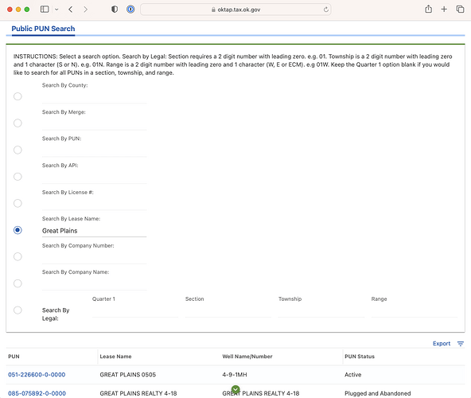Select the Search By Company Name radio button
This screenshot has height=398, width=471.
(18, 283)
